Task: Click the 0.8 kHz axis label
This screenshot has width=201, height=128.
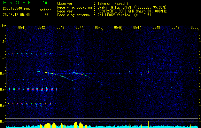Action: 3,90
